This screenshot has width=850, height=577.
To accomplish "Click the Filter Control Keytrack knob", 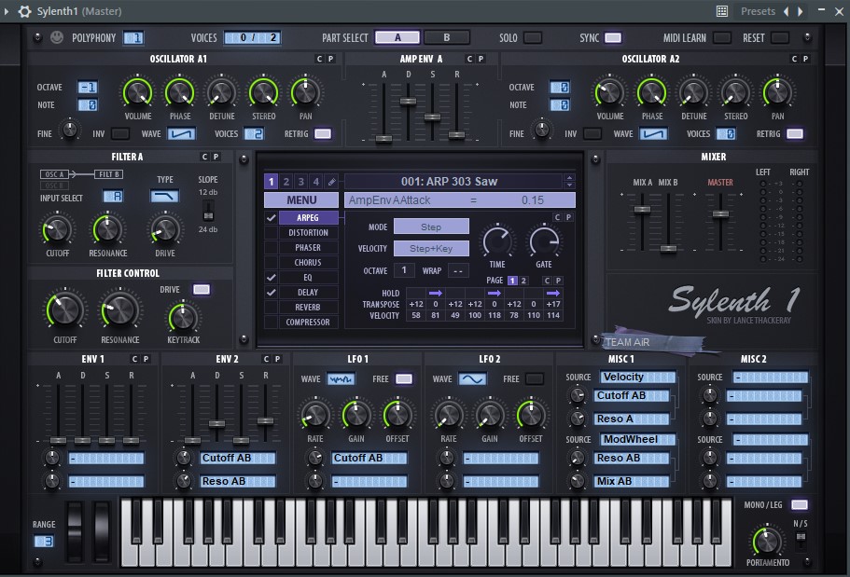I will pos(183,318).
